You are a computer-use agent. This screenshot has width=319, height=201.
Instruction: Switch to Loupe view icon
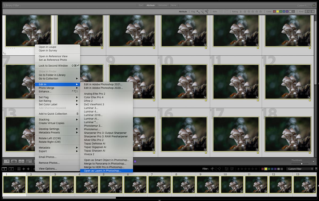(x=14, y=161)
